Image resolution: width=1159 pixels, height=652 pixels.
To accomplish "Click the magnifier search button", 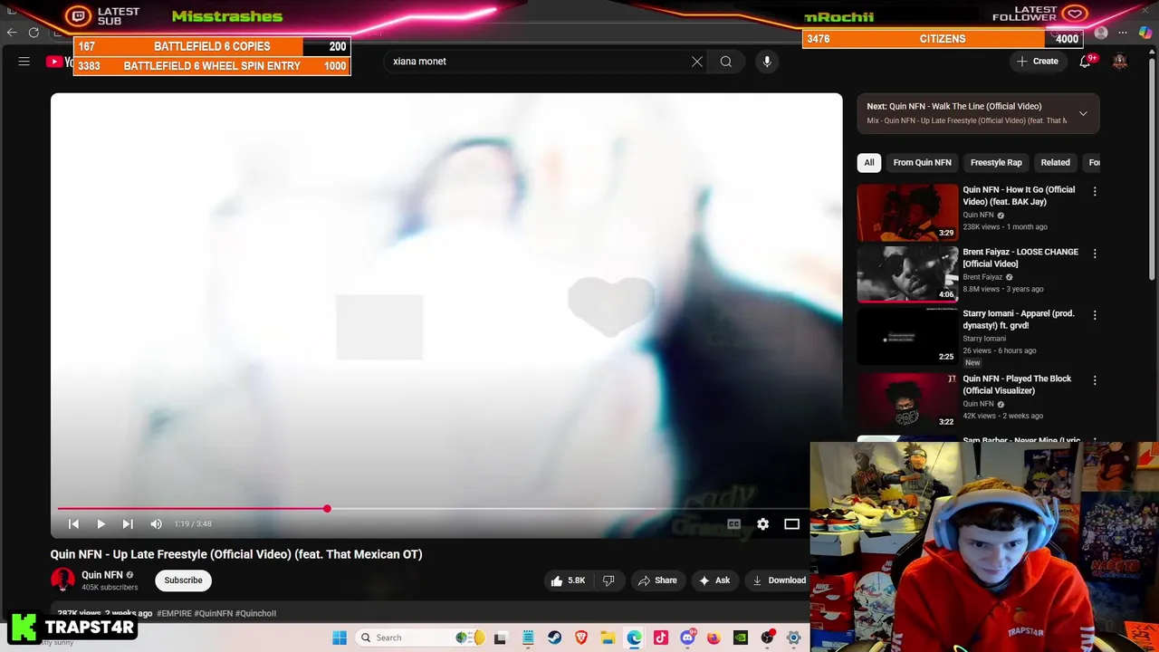I will point(726,62).
